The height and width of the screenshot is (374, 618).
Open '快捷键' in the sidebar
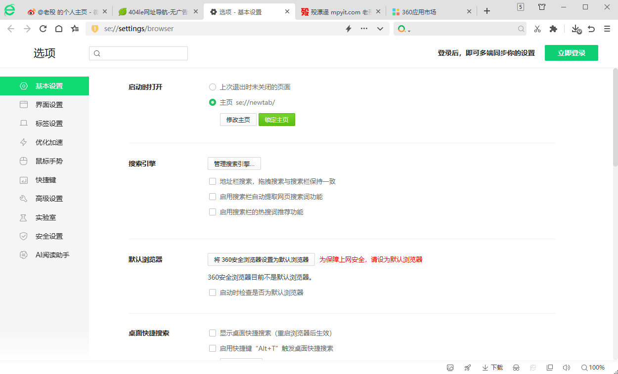(44, 180)
